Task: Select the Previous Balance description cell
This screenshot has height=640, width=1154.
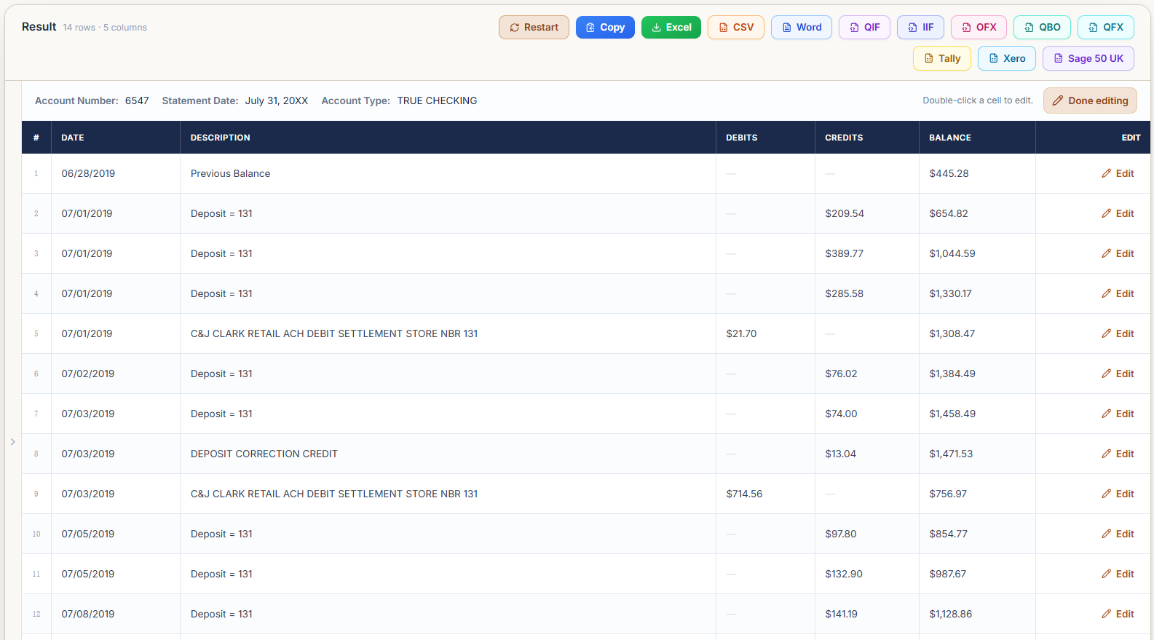Action: [x=448, y=174]
